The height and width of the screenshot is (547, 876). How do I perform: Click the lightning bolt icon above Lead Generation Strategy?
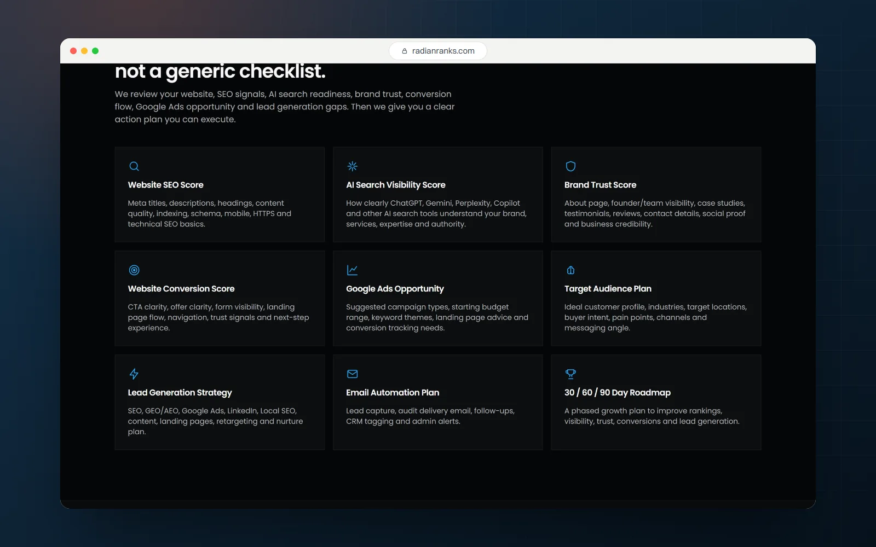coord(134,374)
